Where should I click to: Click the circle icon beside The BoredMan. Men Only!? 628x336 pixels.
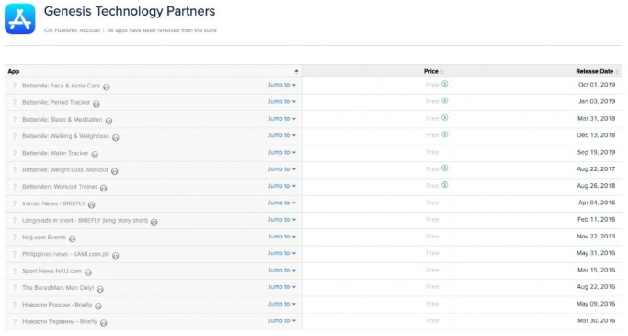(100, 289)
